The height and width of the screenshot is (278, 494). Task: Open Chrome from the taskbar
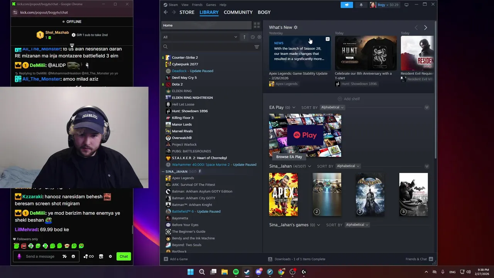pos(281,272)
